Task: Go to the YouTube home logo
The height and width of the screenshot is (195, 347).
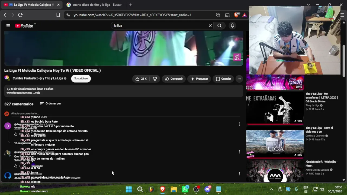Action: click(x=24, y=26)
